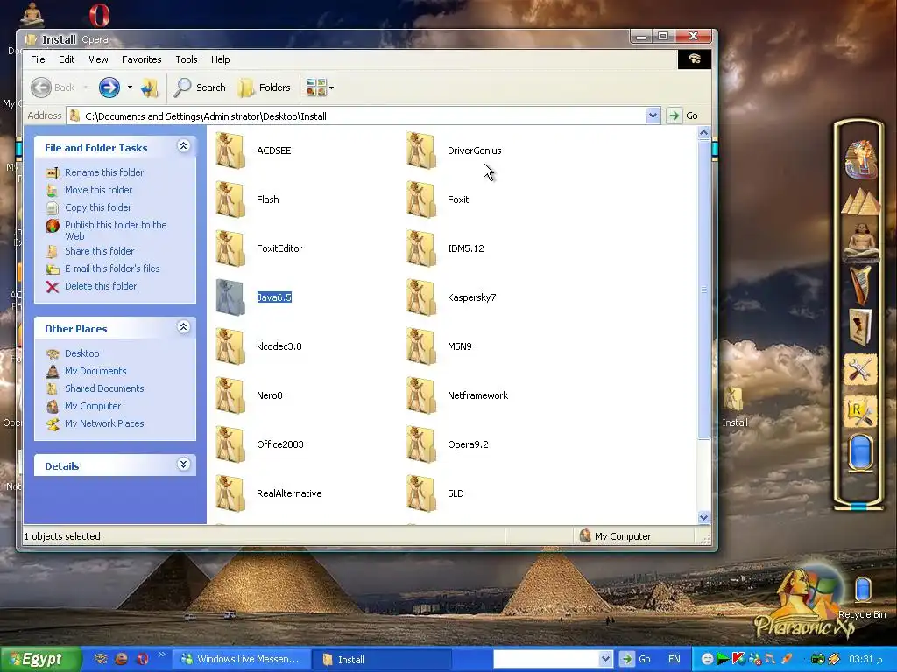Screen dimensions: 897x672
Task: Click E-mail this folder's files link
Action: tap(112, 269)
